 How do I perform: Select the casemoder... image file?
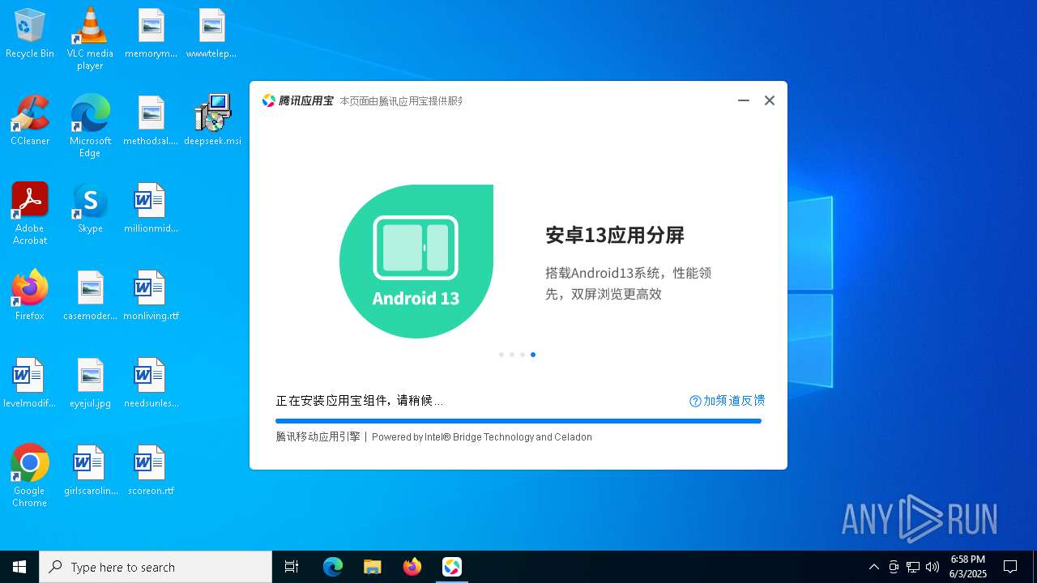pos(90,296)
